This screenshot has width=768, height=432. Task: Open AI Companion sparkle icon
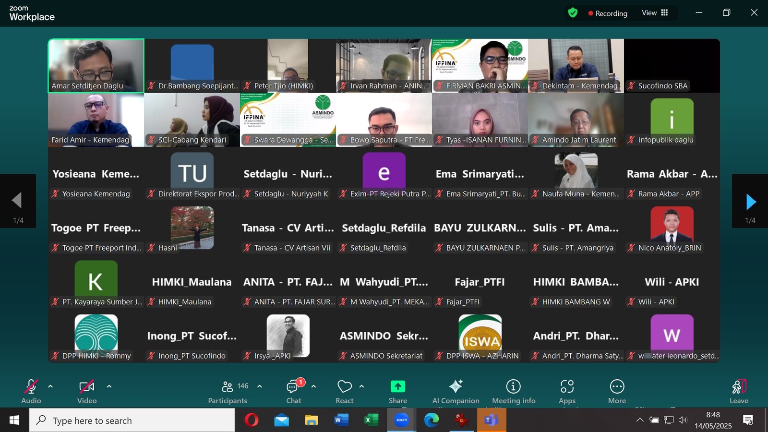coord(456,386)
